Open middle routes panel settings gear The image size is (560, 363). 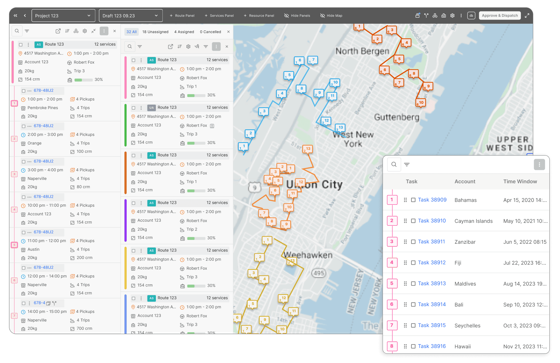[188, 47]
